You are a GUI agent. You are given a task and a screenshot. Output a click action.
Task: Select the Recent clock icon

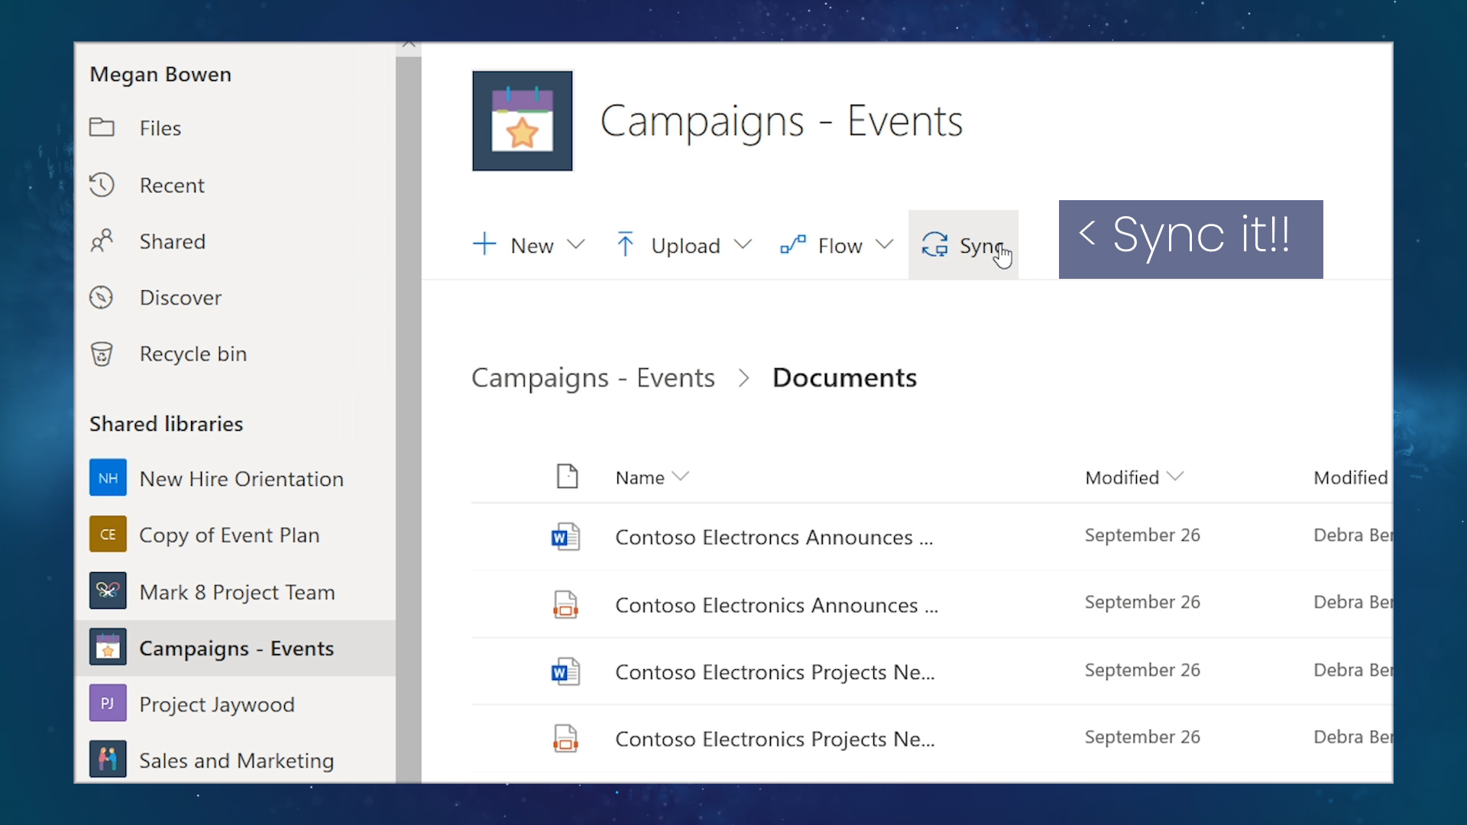102,185
